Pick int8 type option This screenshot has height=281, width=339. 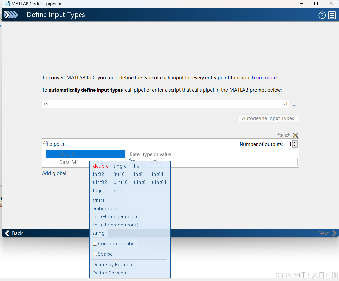[138, 174]
